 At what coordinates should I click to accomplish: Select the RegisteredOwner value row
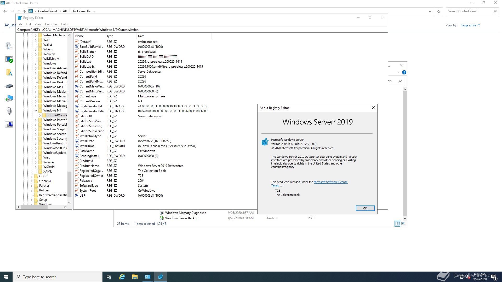click(x=142, y=176)
